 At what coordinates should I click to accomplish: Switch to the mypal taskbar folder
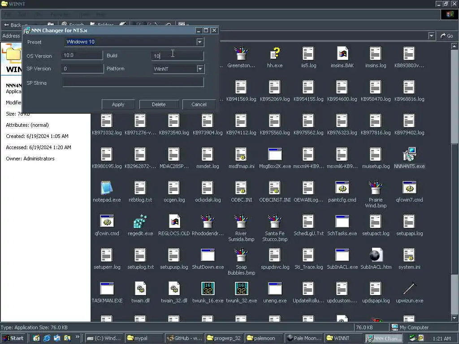pos(144,338)
